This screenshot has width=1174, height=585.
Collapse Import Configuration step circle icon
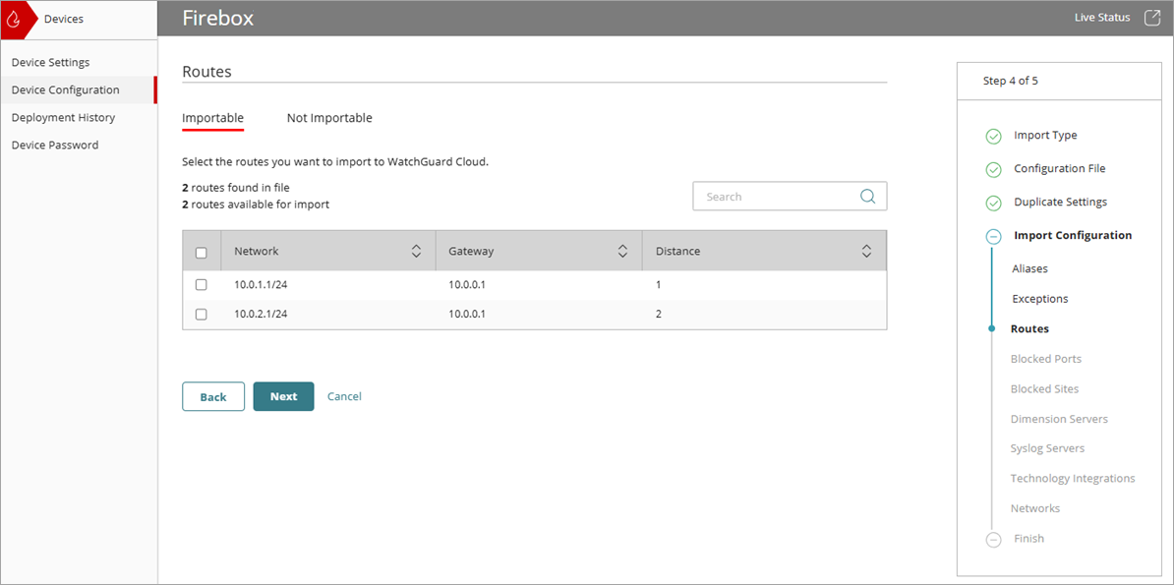(993, 237)
